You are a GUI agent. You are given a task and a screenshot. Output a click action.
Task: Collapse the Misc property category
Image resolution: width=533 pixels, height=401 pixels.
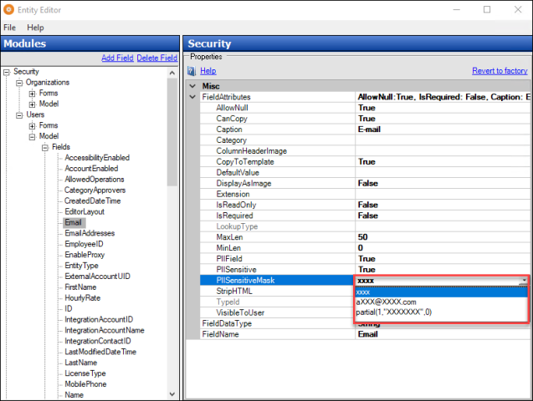192,86
